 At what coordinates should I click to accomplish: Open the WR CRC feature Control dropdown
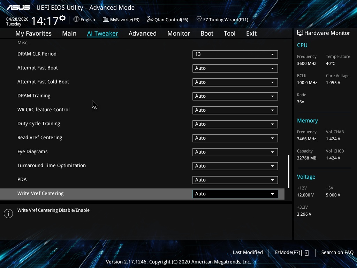coord(235,110)
